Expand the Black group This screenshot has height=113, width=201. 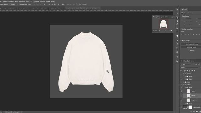(184, 82)
